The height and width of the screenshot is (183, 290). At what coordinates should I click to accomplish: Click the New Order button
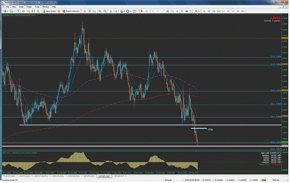tap(49, 11)
